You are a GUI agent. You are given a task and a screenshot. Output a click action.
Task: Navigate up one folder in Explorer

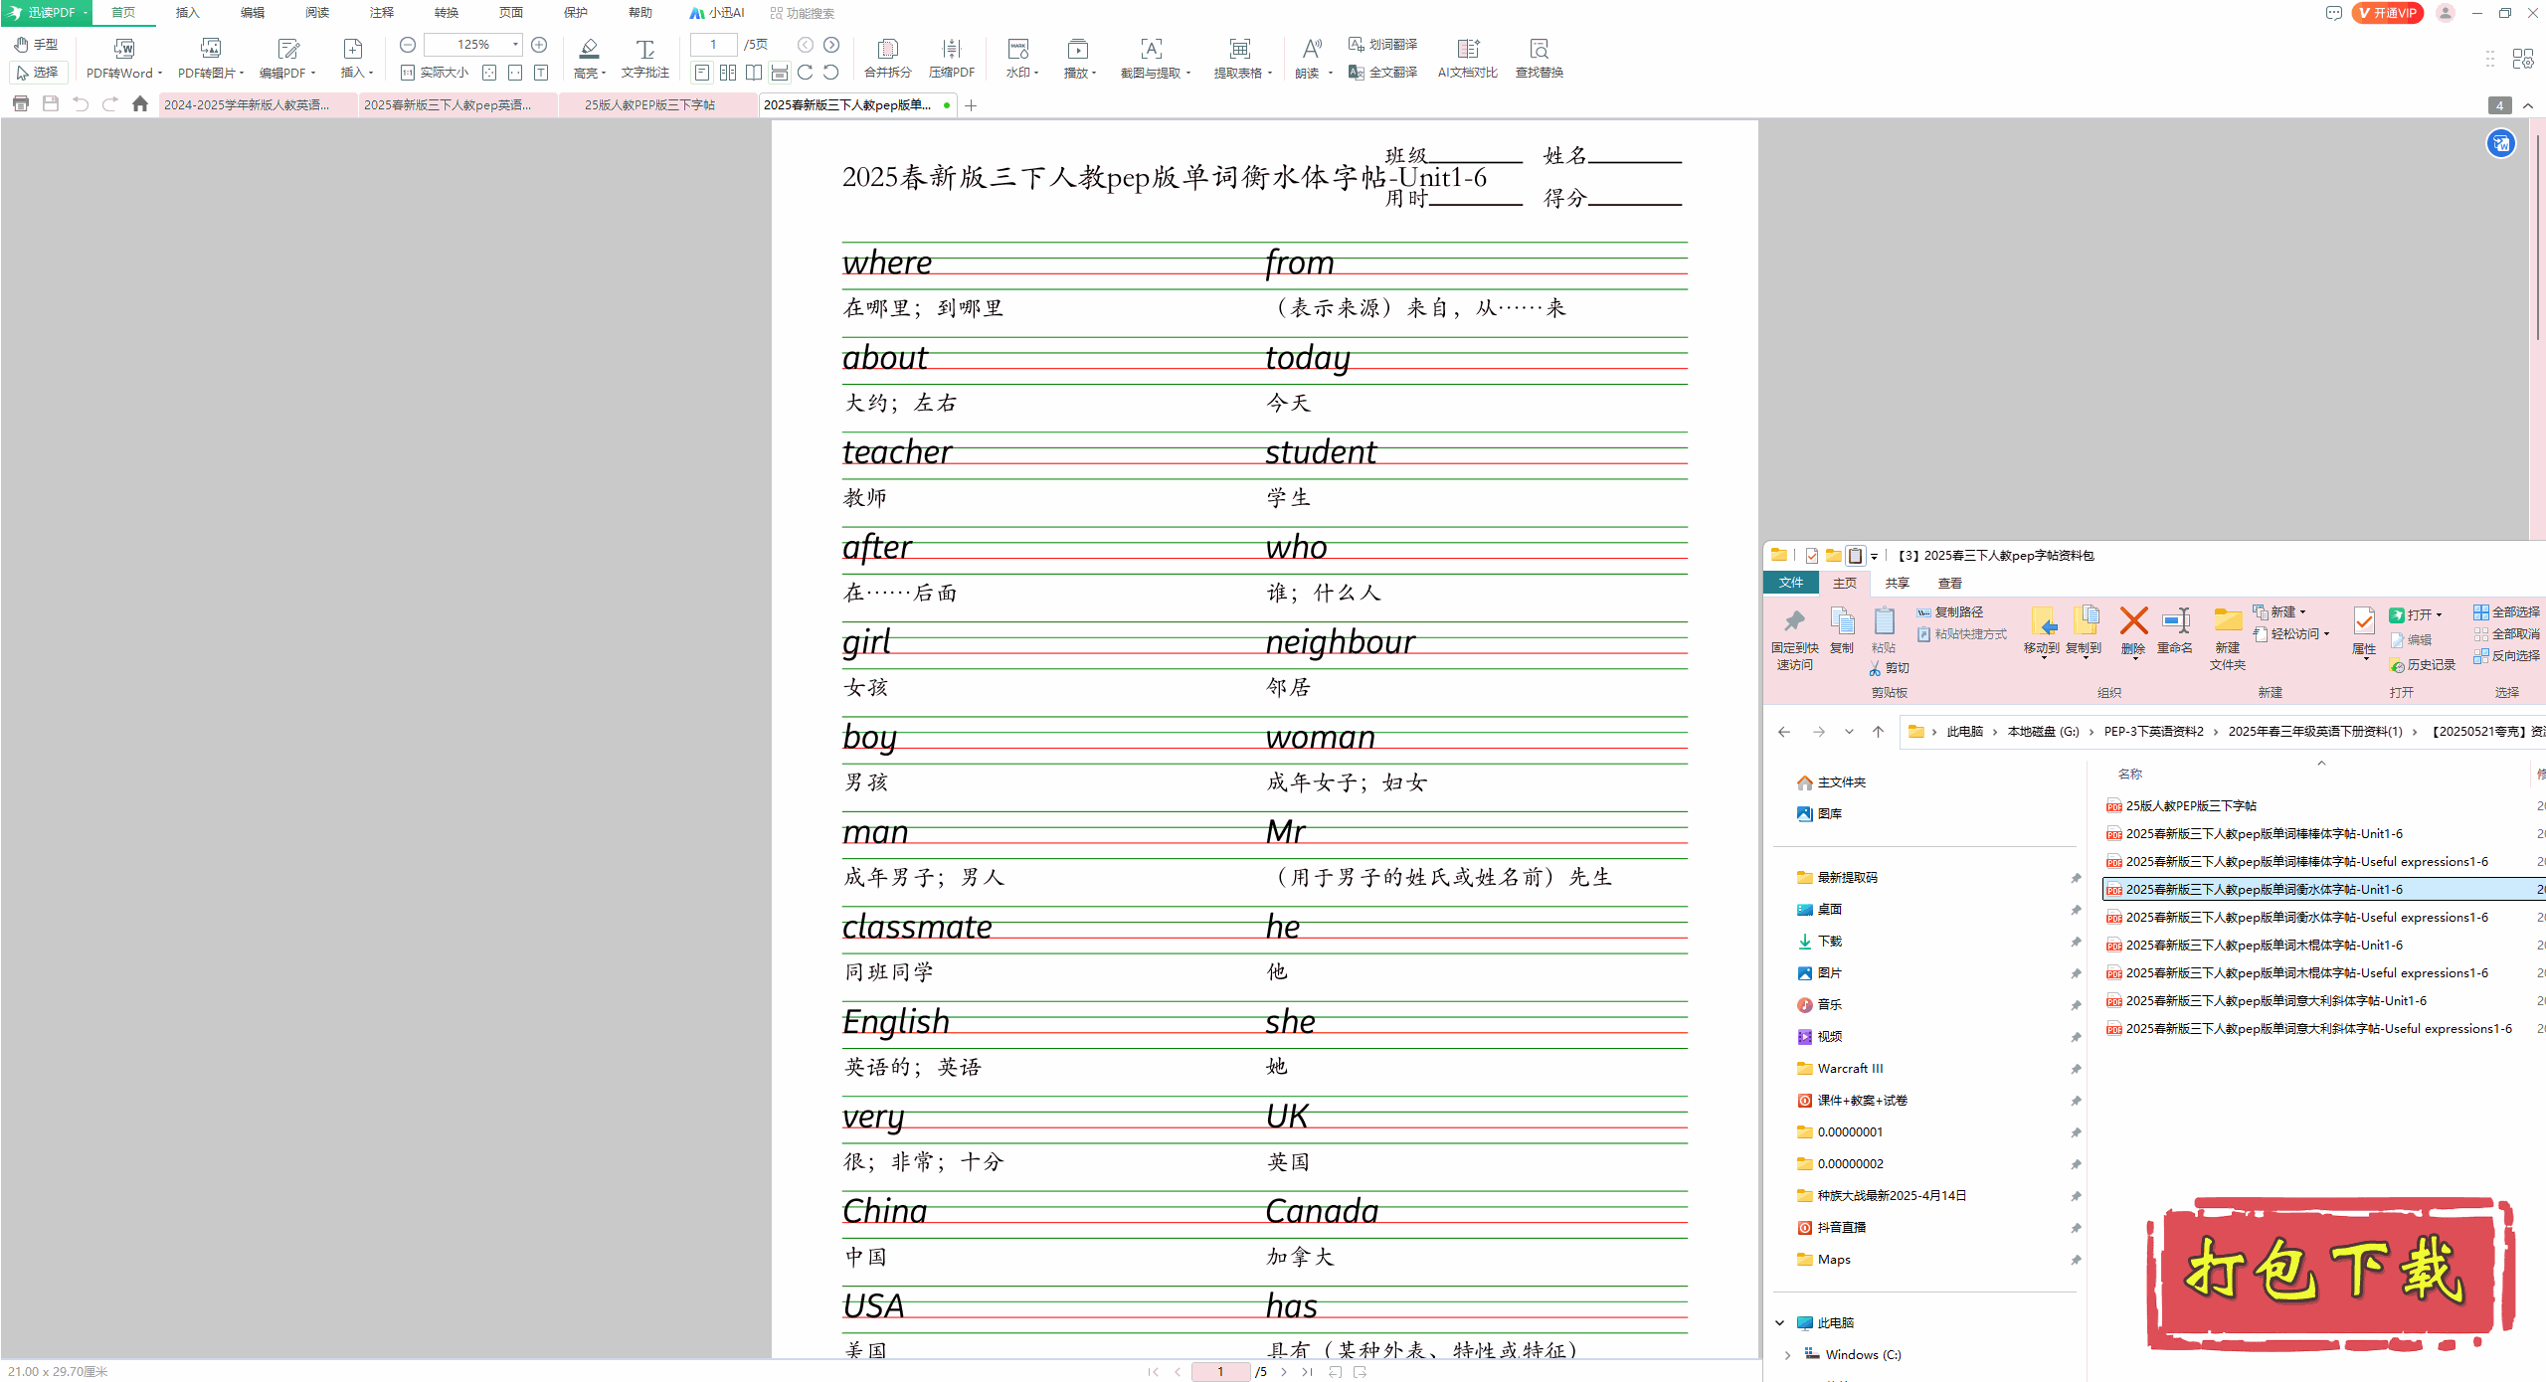(x=1878, y=731)
